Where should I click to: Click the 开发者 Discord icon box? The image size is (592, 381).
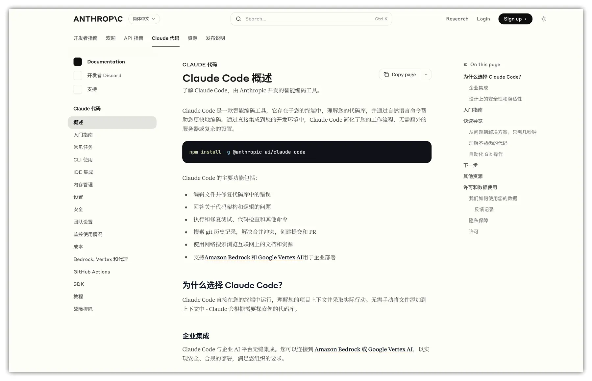(x=78, y=76)
